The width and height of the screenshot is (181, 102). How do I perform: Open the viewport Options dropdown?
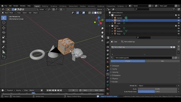point(100,9)
